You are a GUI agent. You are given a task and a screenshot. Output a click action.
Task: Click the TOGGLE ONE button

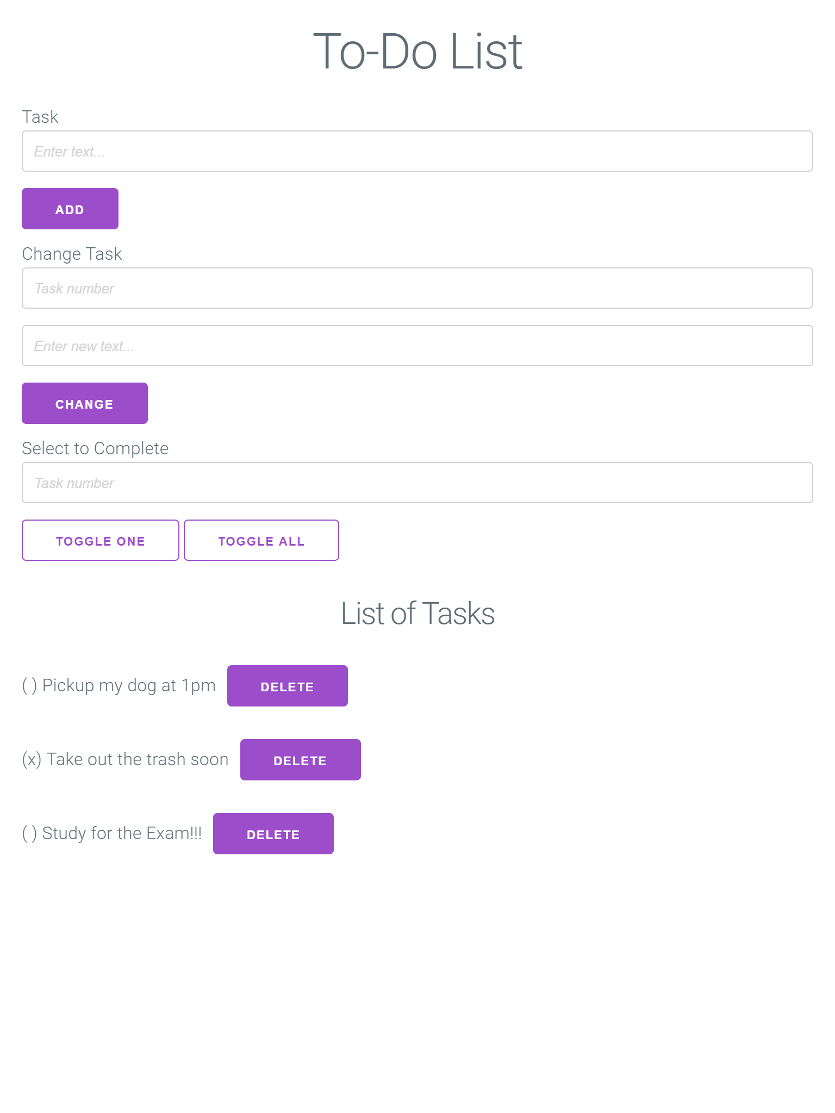tap(100, 540)
